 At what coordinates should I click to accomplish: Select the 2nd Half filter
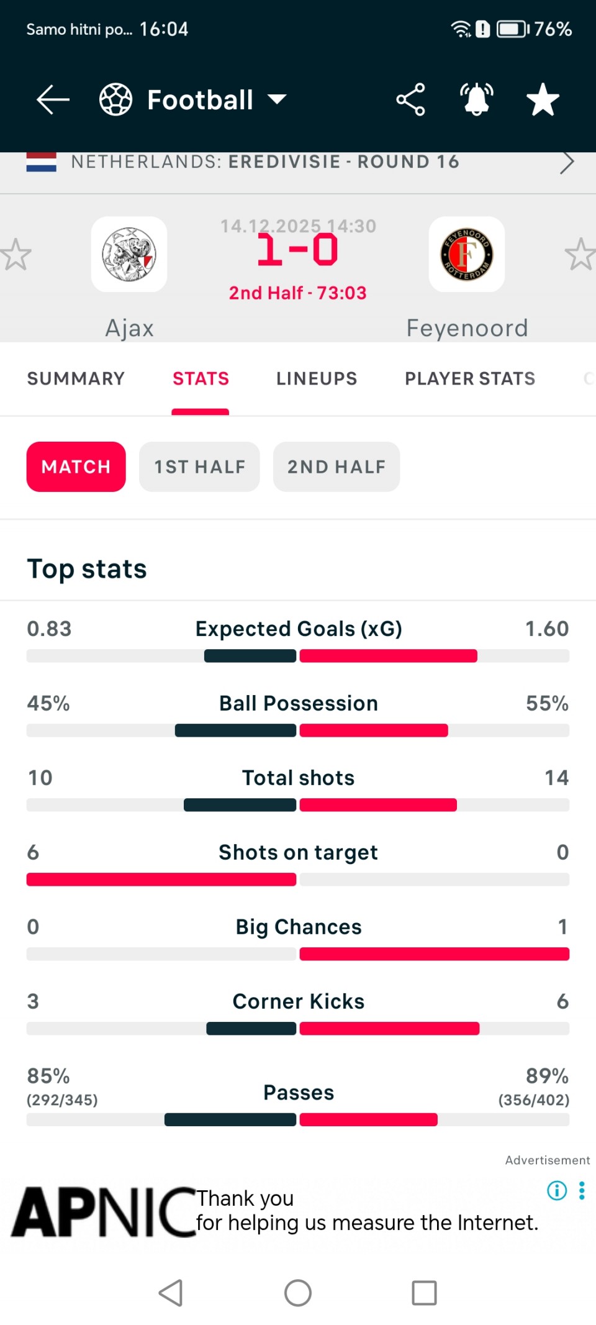336,467
